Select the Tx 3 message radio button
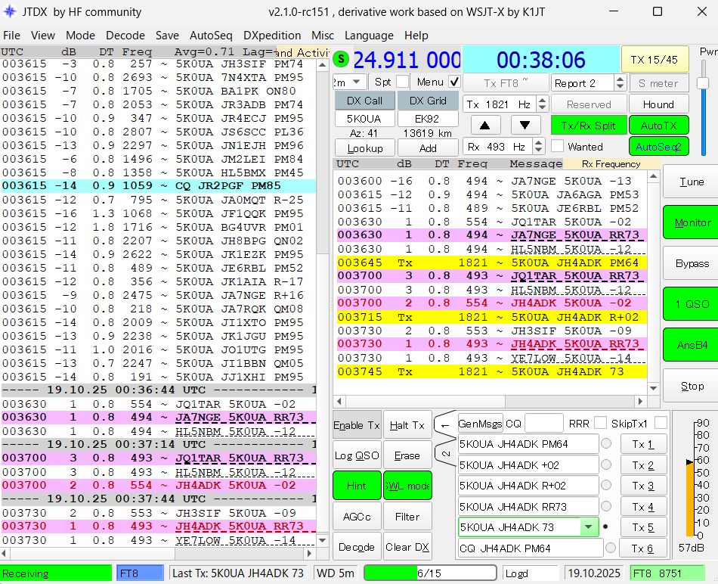 click(x=606, y=486)
